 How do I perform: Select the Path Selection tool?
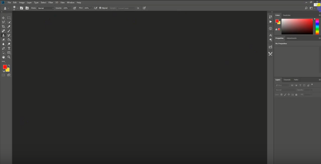(x=3, y=53)
